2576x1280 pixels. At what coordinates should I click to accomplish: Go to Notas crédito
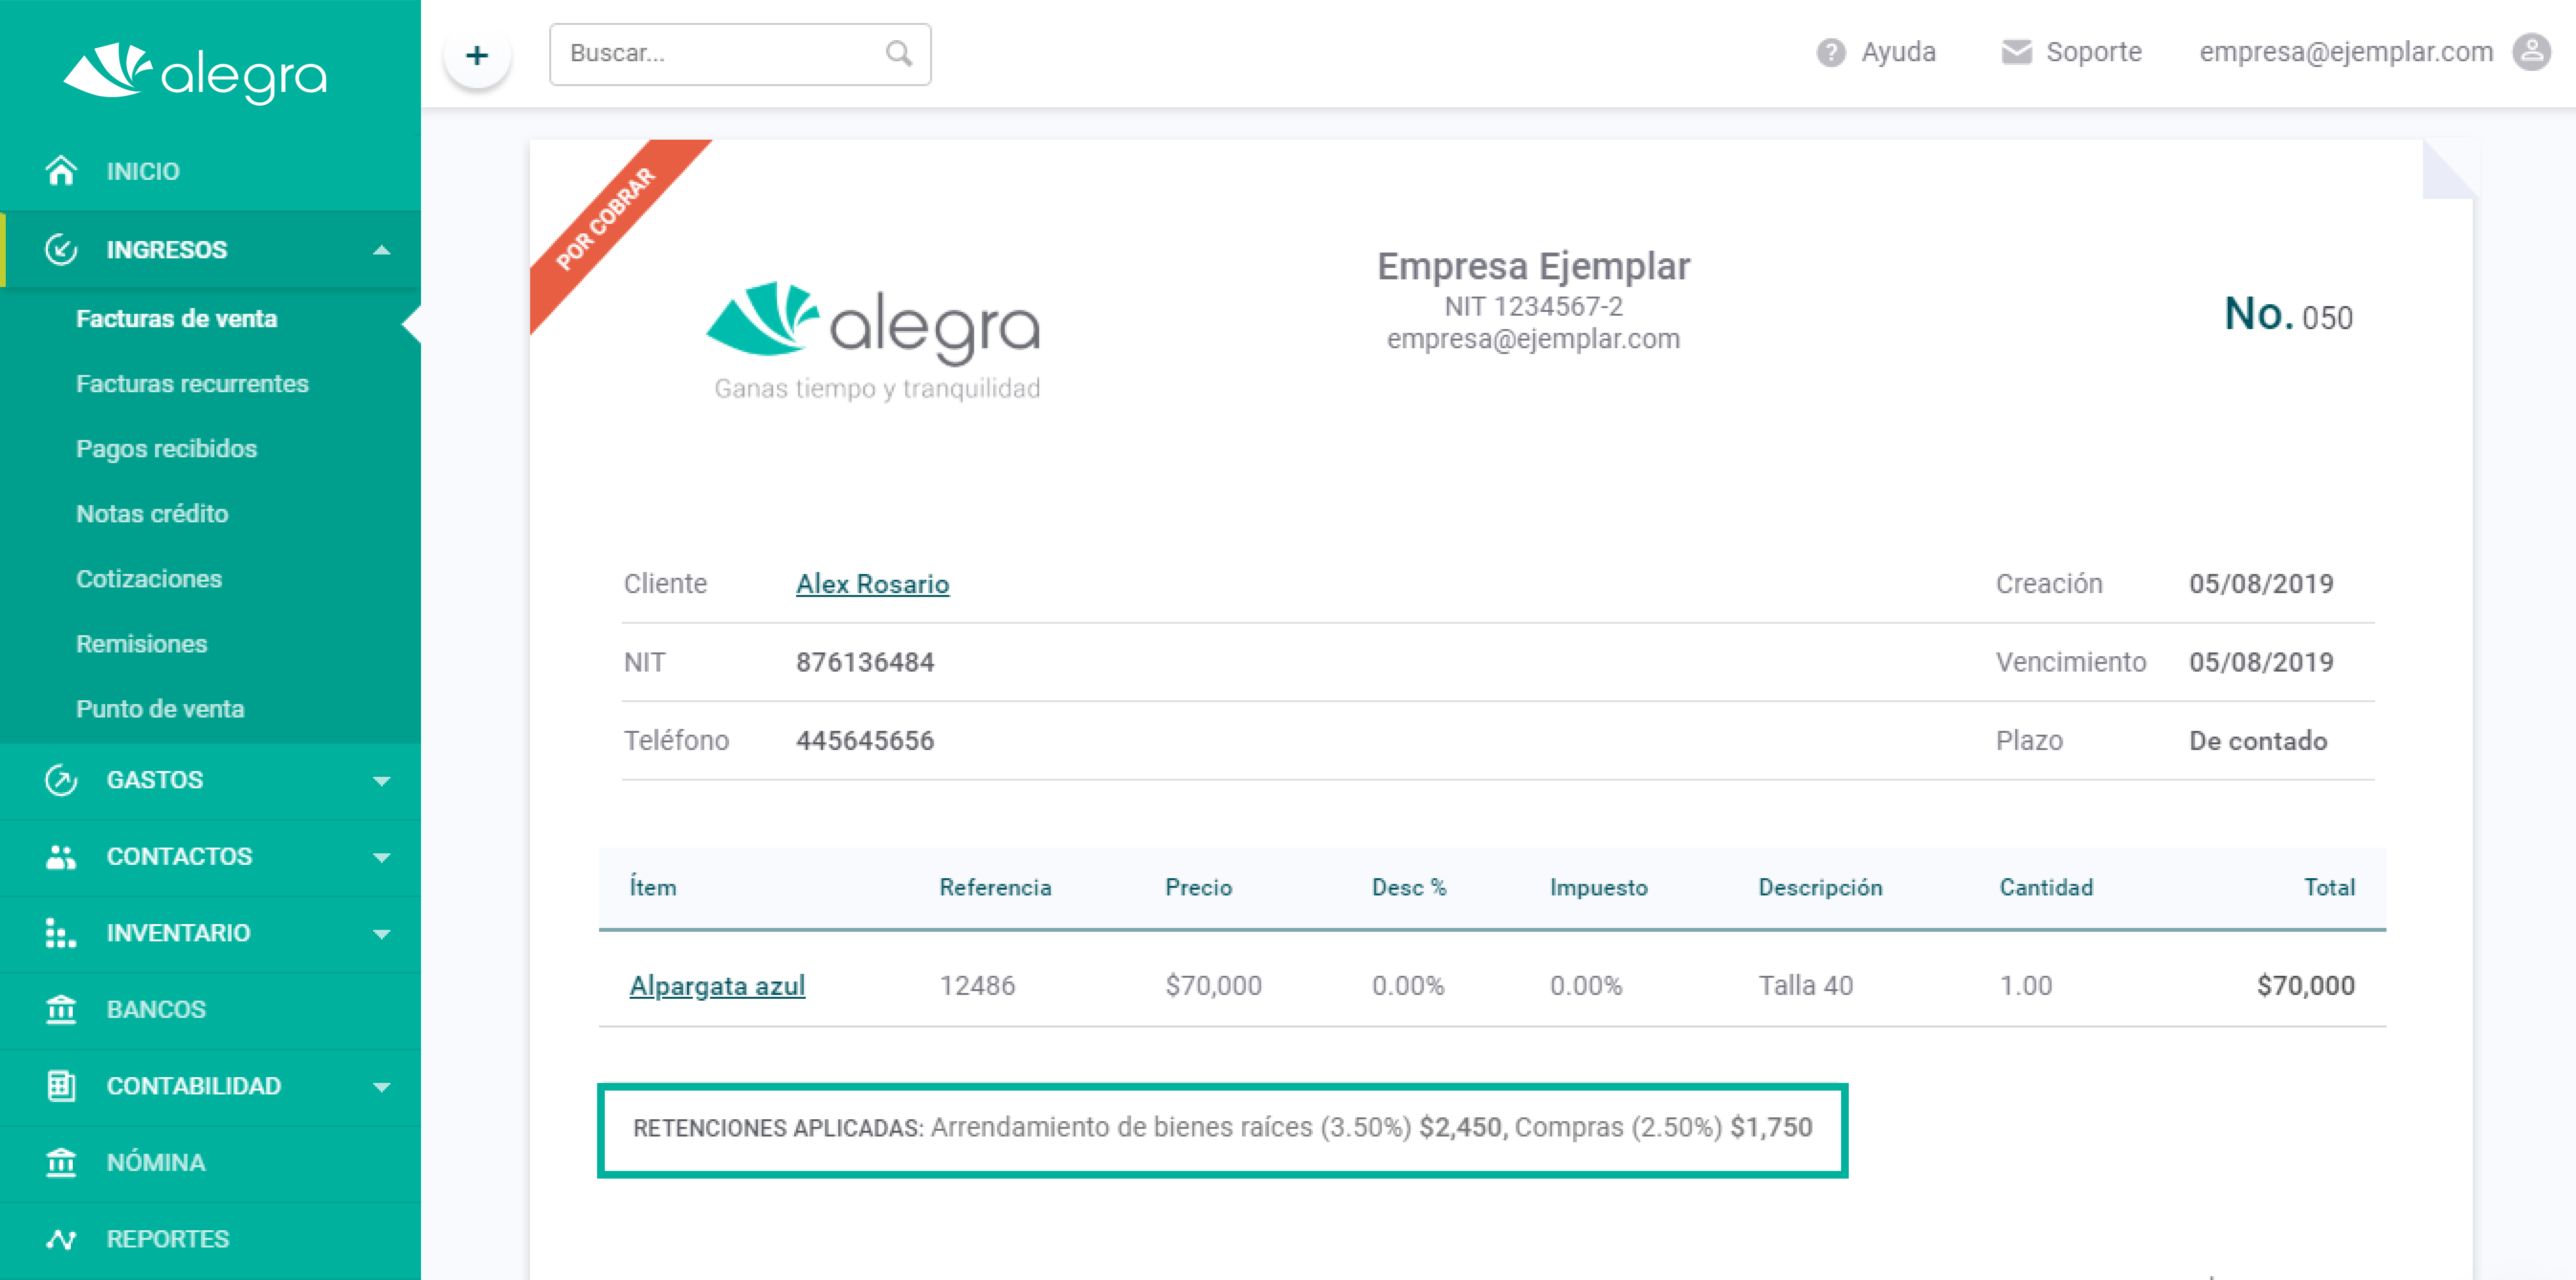click(x=152, y=514)
